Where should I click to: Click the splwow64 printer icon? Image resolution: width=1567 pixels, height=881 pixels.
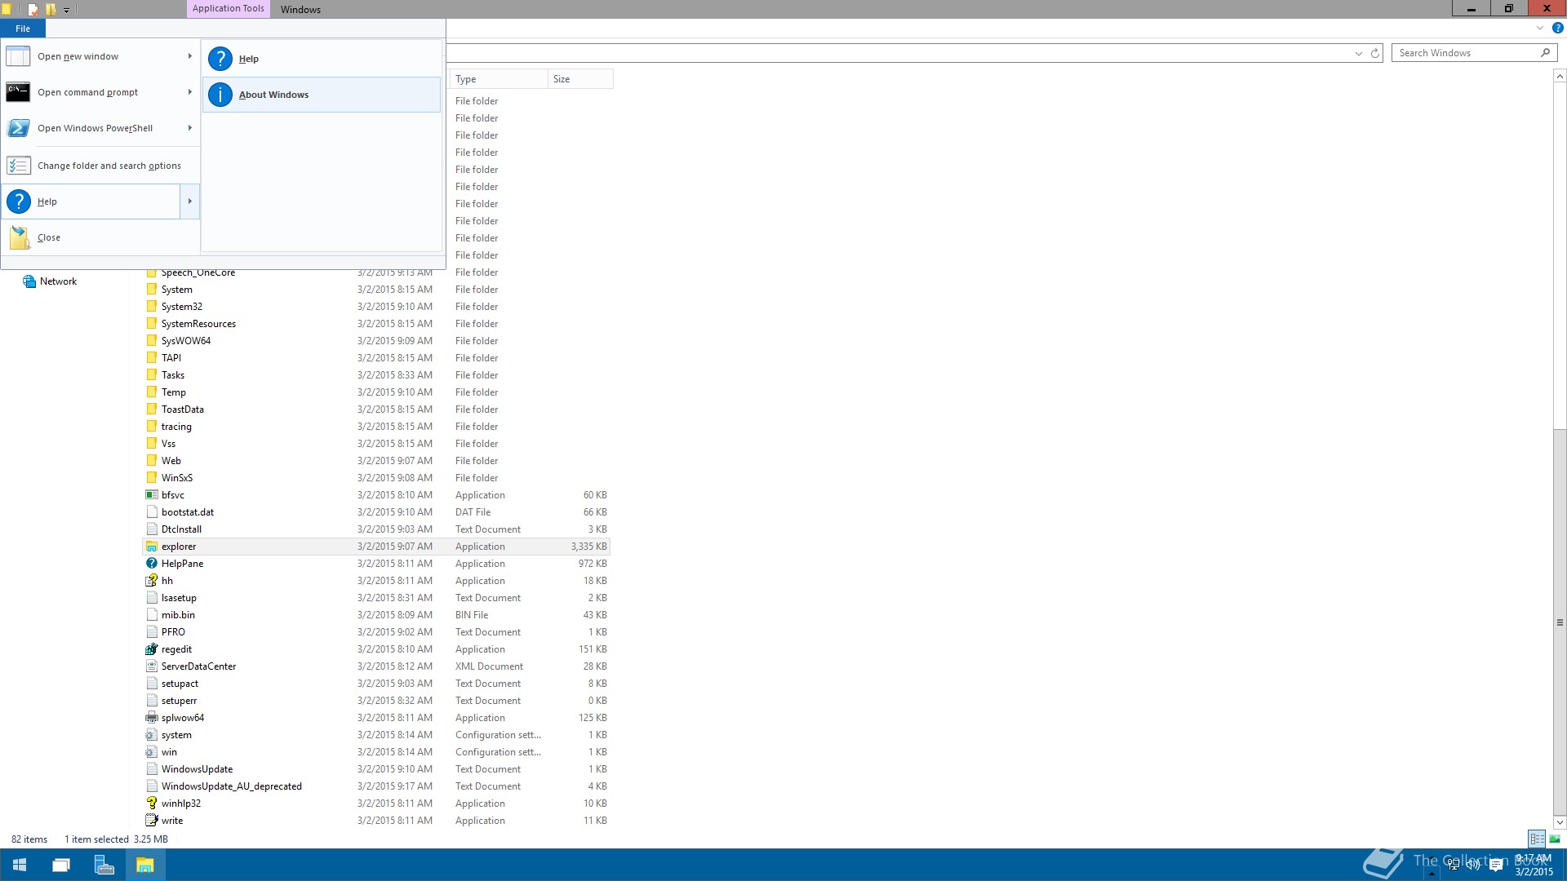151,717
